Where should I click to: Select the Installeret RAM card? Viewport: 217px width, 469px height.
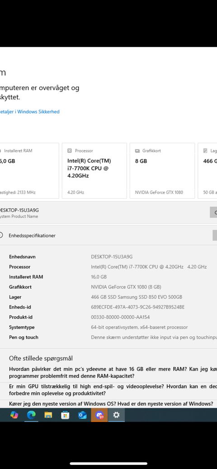coord(29,171)
